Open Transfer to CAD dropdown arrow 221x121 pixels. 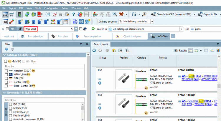point(195,14)
